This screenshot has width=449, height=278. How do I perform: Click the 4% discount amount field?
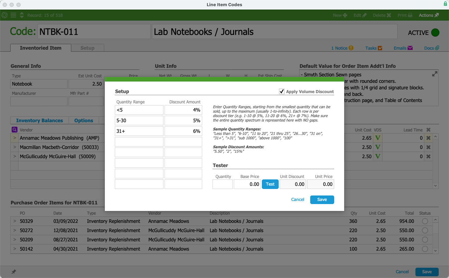coord(183,110)
